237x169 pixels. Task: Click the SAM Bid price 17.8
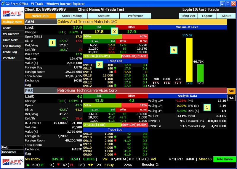pos(99,32)
